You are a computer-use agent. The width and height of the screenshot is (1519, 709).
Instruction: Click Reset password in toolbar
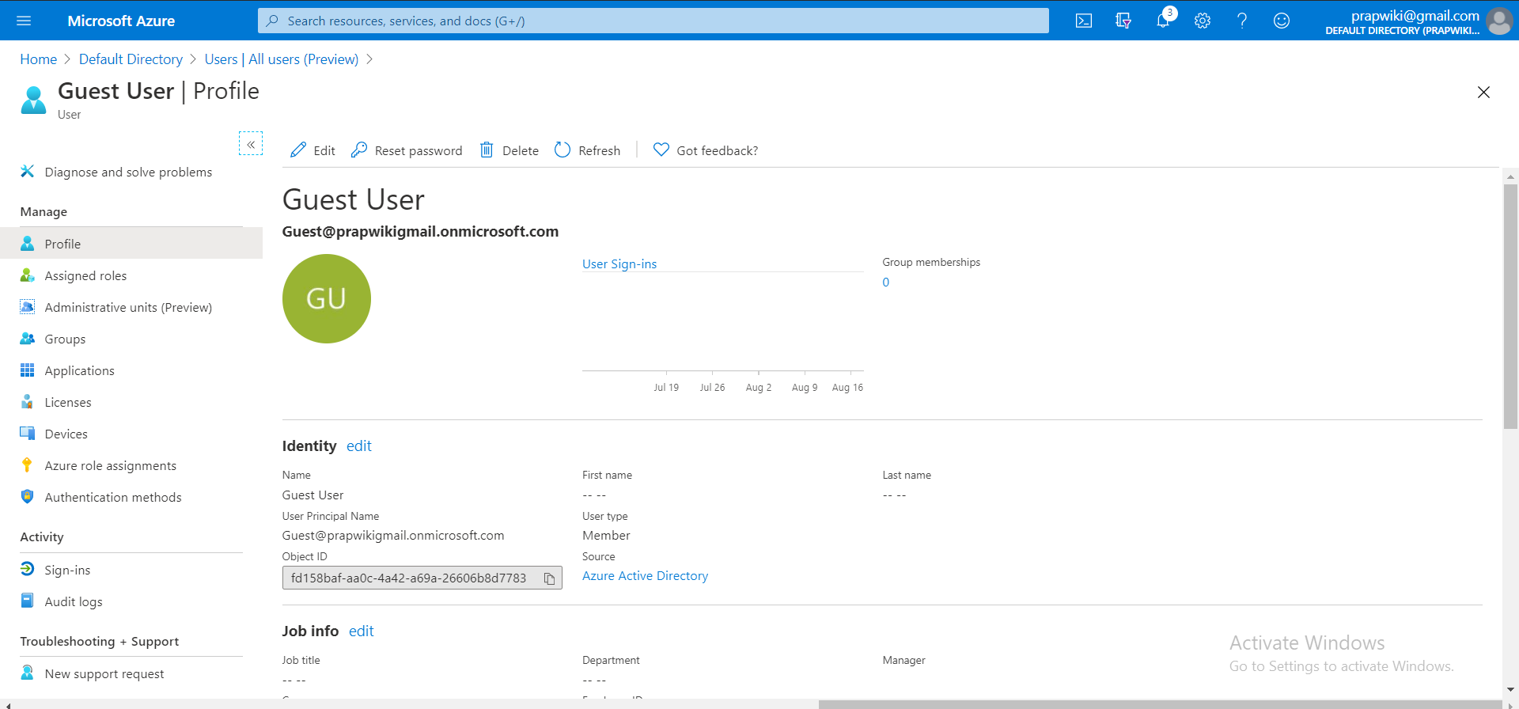pos(407,150)
